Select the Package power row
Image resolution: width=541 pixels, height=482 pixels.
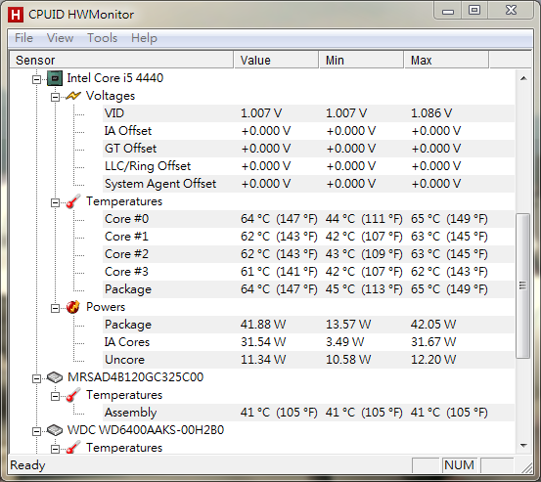coord(308,325)
